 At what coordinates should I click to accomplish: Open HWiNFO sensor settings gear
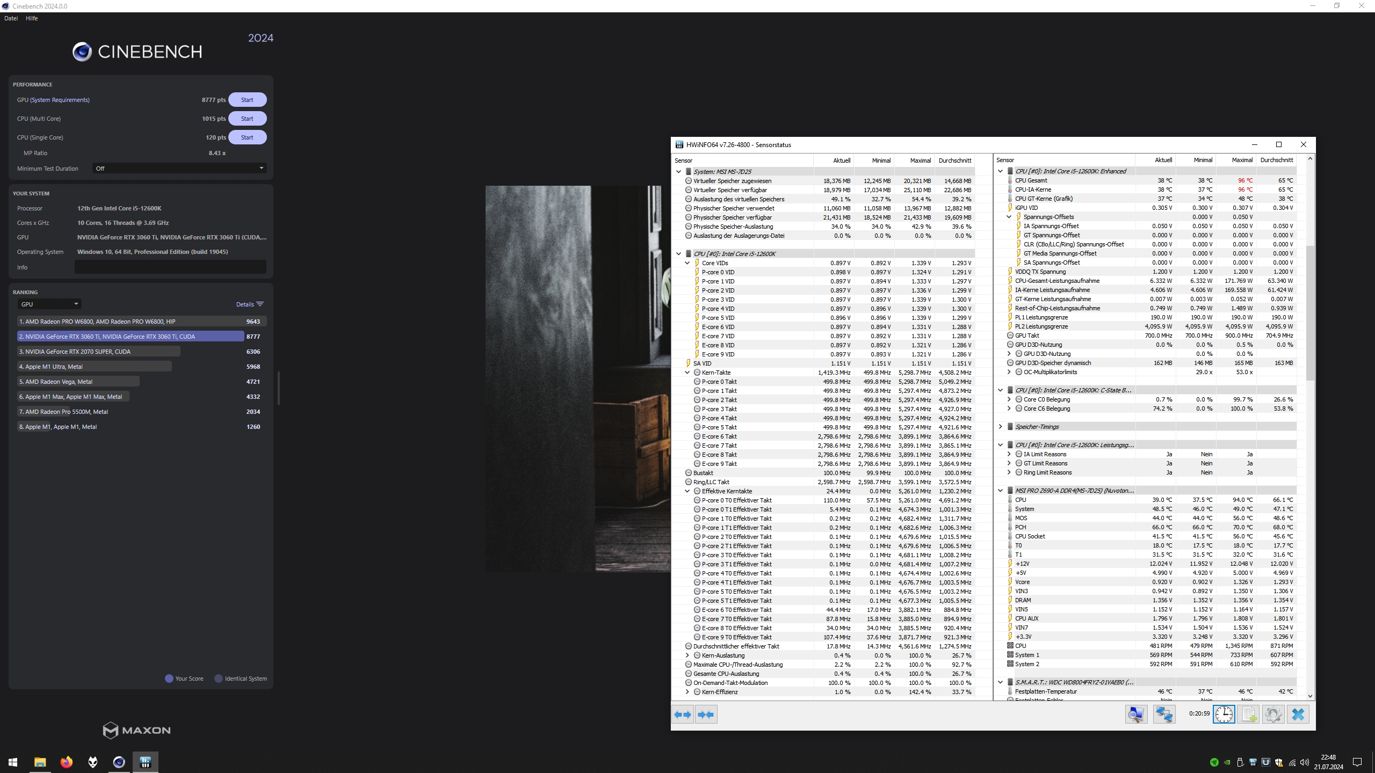pyautogui.click(x=1273, y=714)
